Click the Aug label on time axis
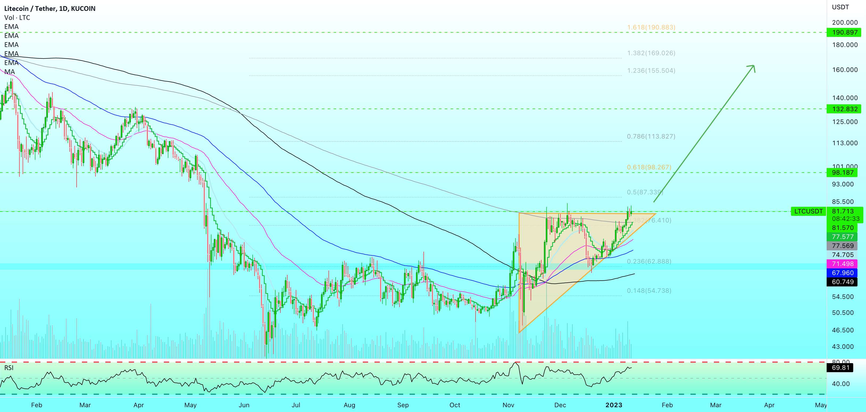866x412 pixels. [349, 405]
